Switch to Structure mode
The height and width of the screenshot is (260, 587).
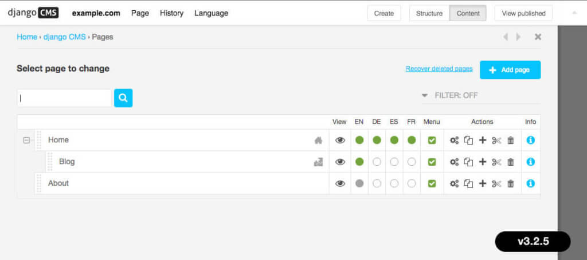click(x=429, y=13)
